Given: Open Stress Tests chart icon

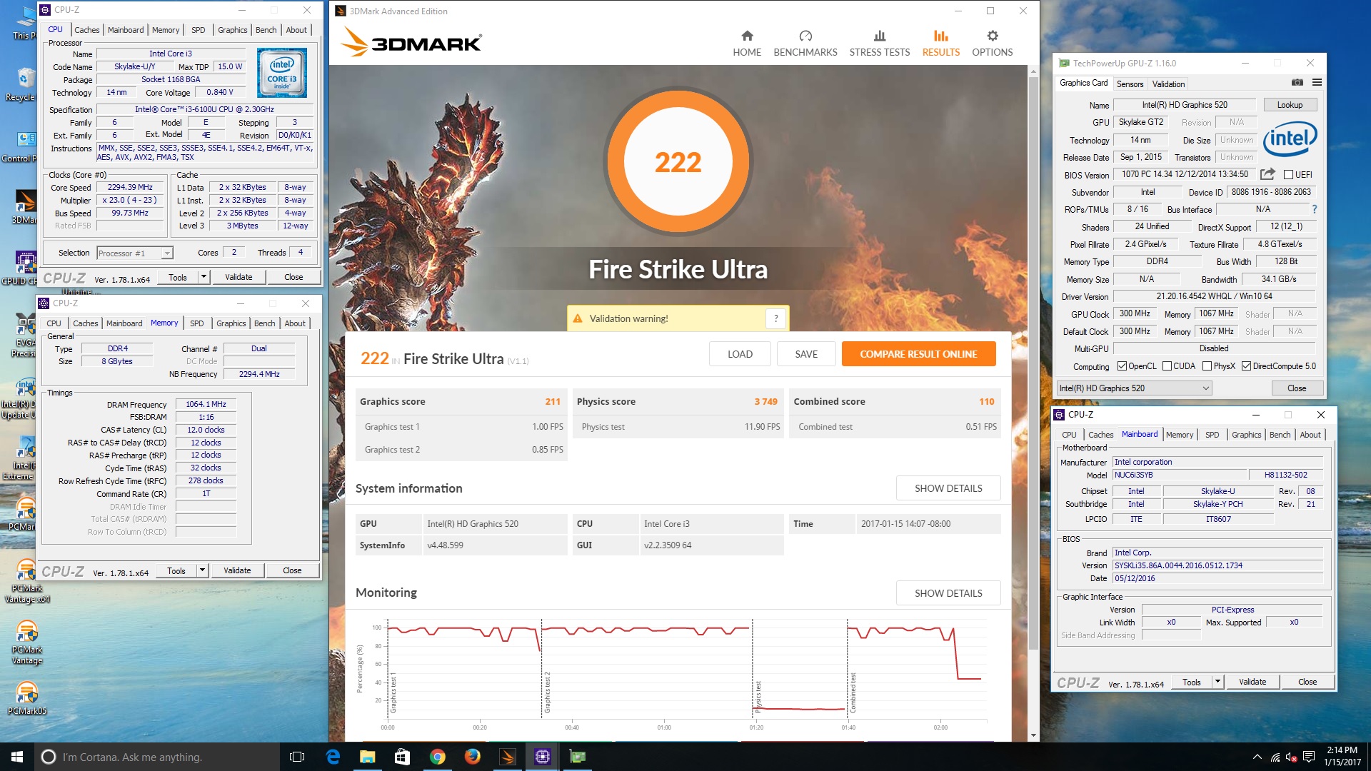Looking at the screenshot, I should click(880, 36).
